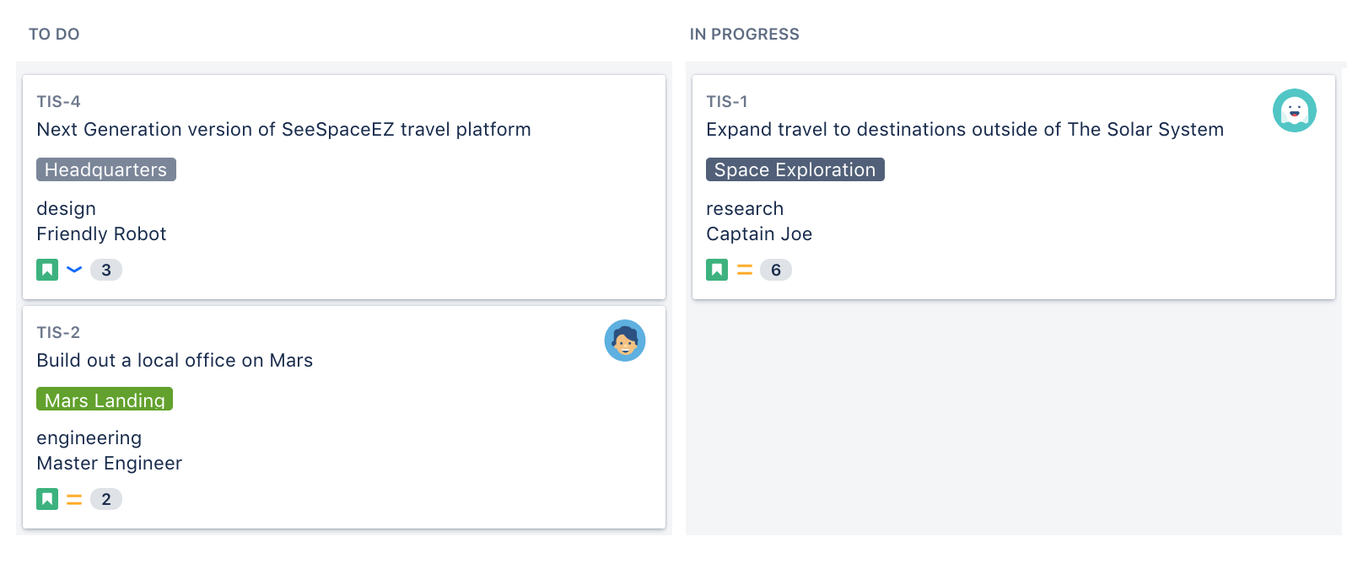Open the Mars Landing epic label
The height and width of the screenshot is (574, 1347).
click(105, 400)
